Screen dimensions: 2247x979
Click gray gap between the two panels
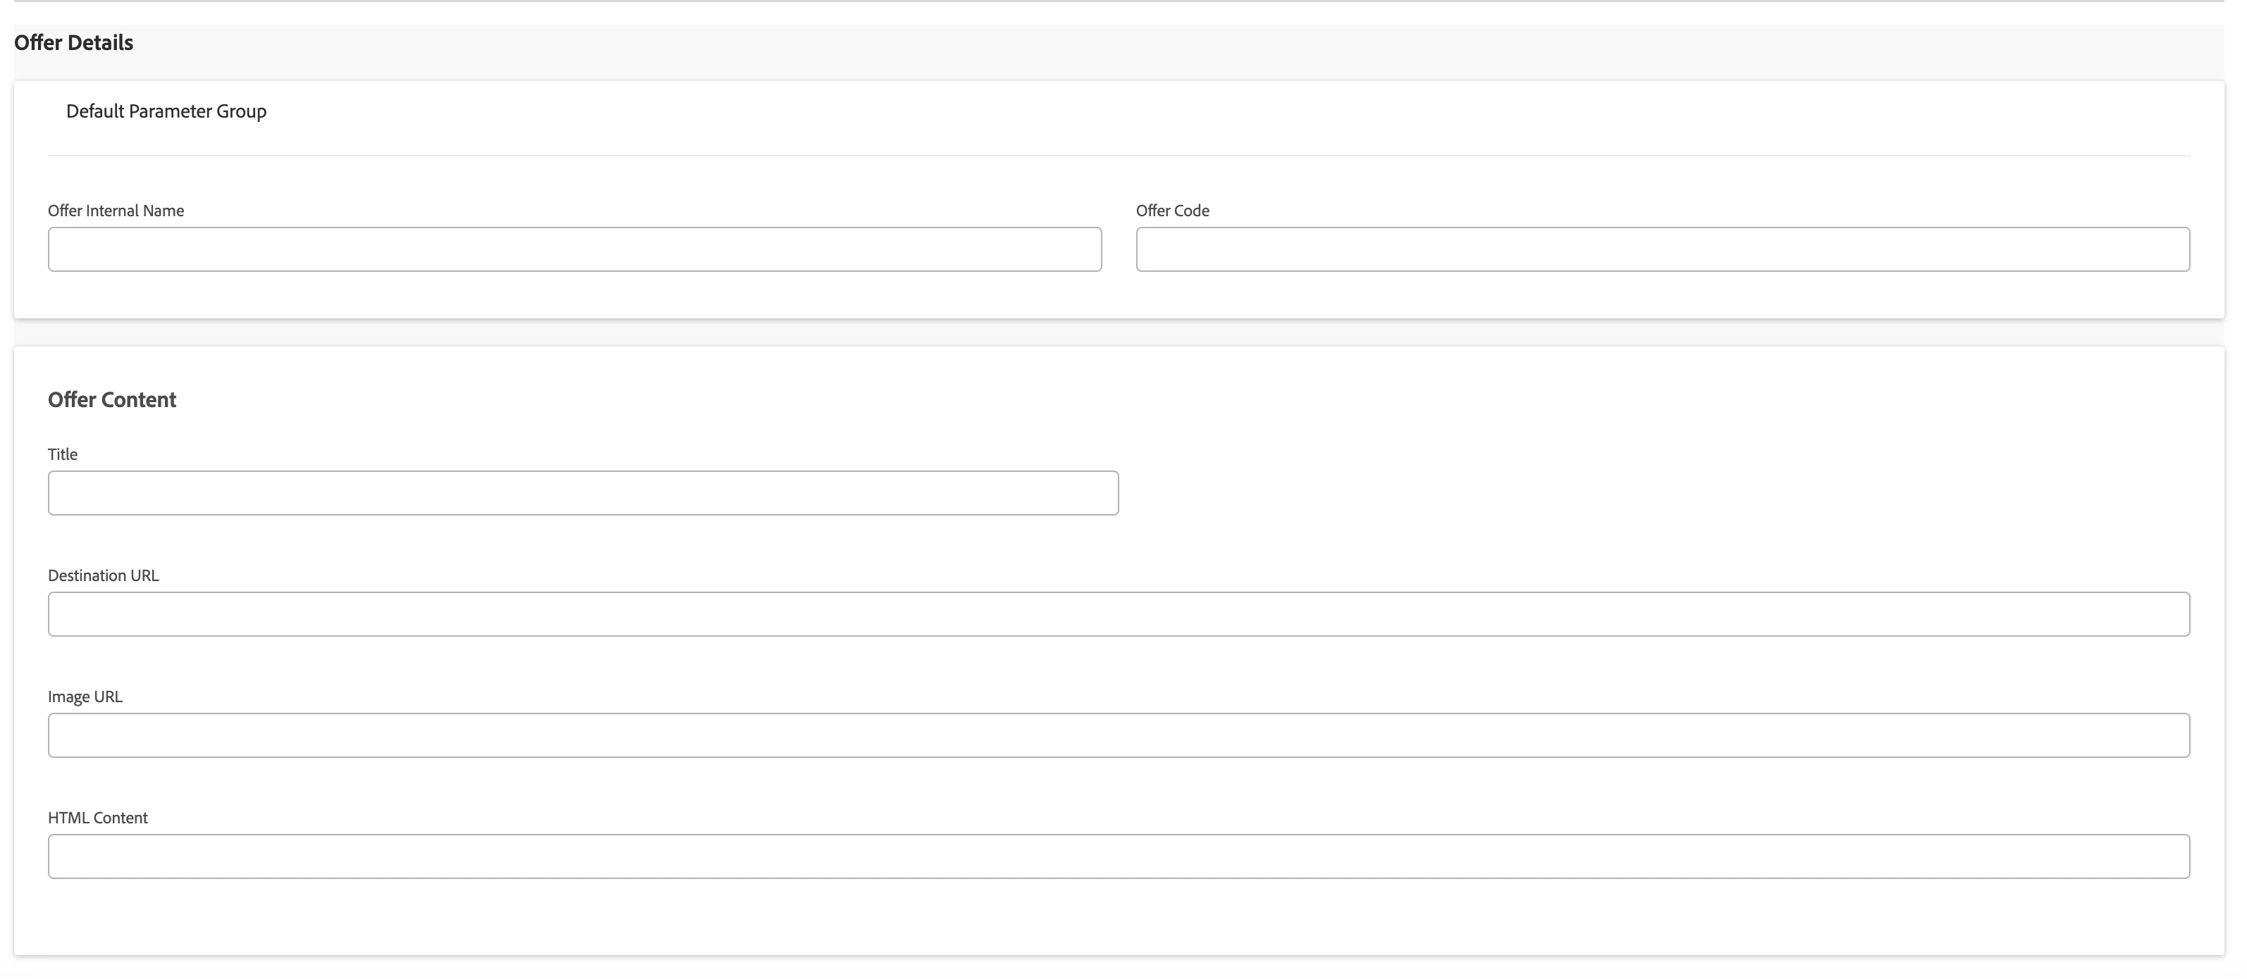tap(1119, 332)
